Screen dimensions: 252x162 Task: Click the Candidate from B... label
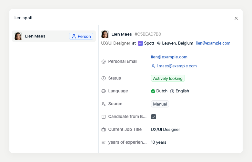[127, 117]
